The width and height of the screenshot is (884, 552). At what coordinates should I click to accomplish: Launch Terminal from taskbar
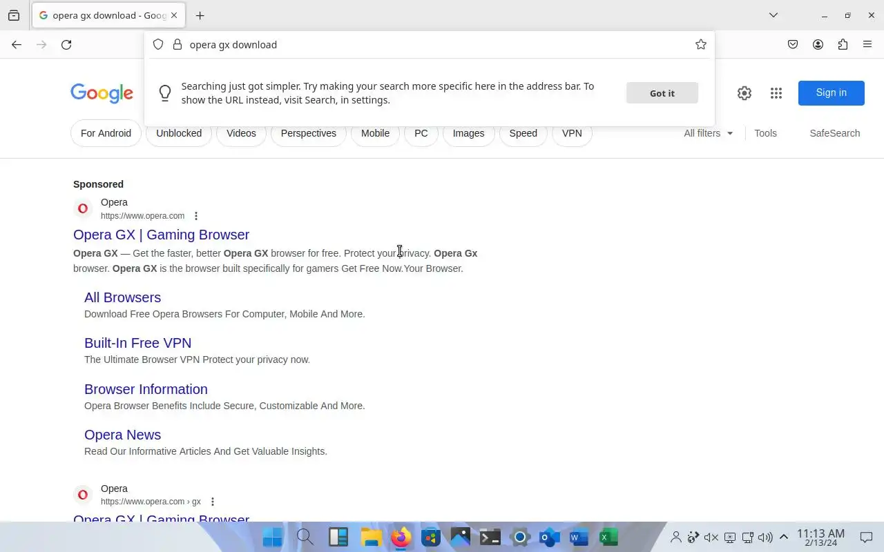point(490,537)
